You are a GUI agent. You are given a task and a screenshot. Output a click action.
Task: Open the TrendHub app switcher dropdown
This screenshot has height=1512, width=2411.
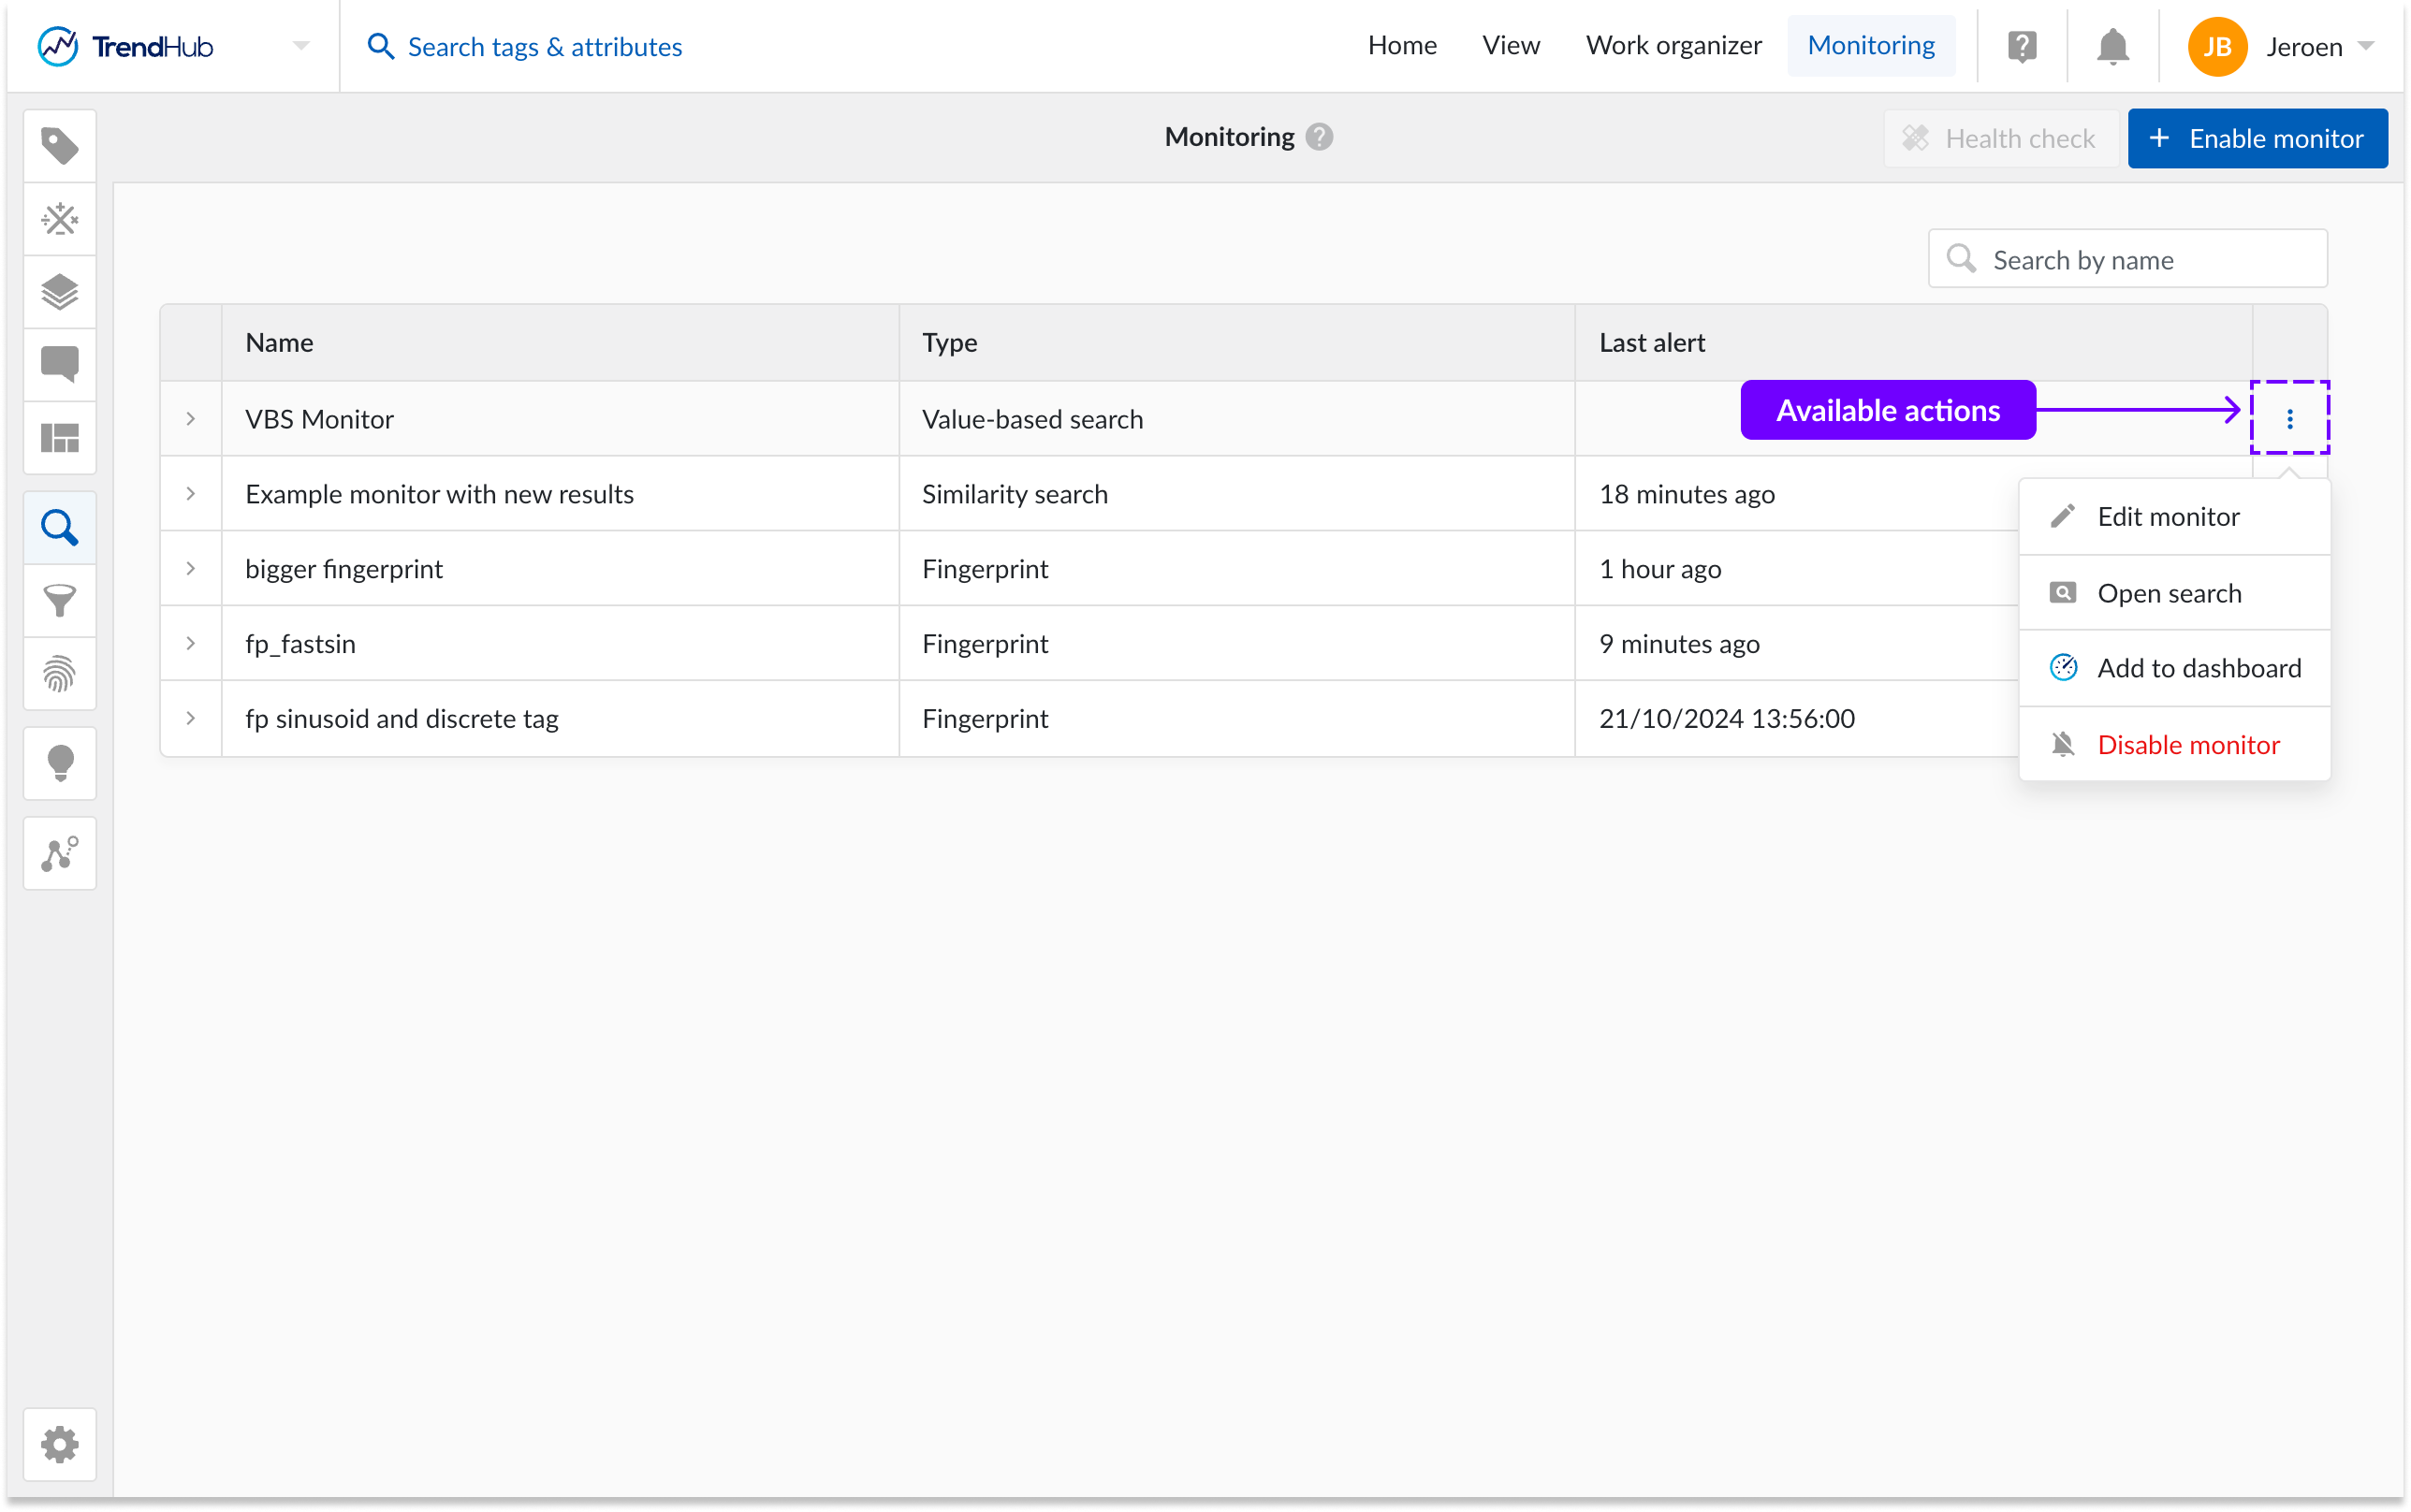(x=300, y=47)
